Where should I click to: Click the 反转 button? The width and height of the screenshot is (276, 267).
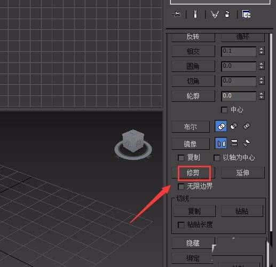pyautogui.click(x=193, y=37)
